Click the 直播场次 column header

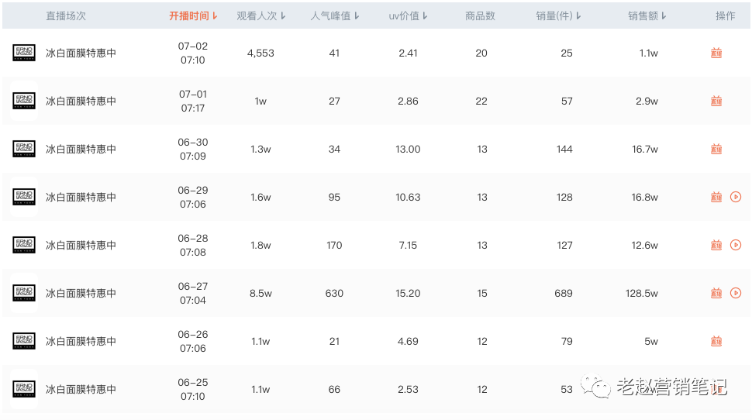65,16
